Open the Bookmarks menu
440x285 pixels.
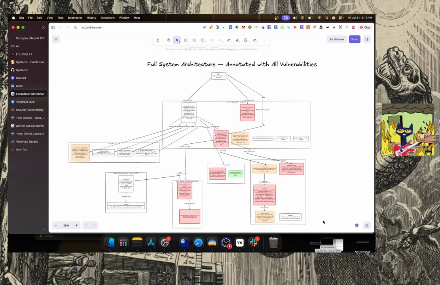pos(75,18)
